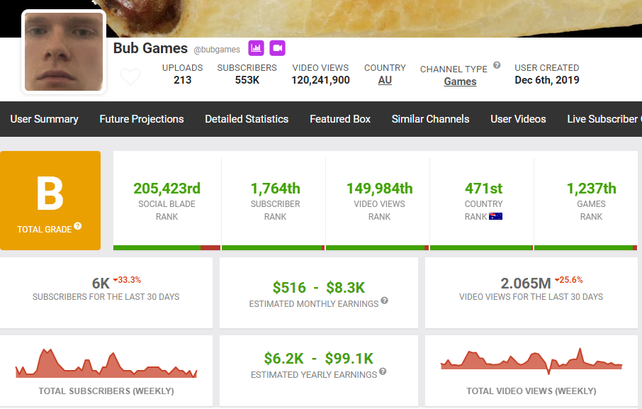Open the Featured Box tab
Viewport: 642px width, 409px height.
tap(340, 119)
